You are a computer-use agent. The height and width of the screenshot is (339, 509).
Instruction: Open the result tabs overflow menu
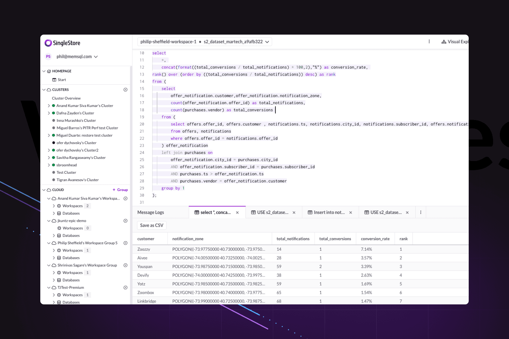click(x=421, y=213)
